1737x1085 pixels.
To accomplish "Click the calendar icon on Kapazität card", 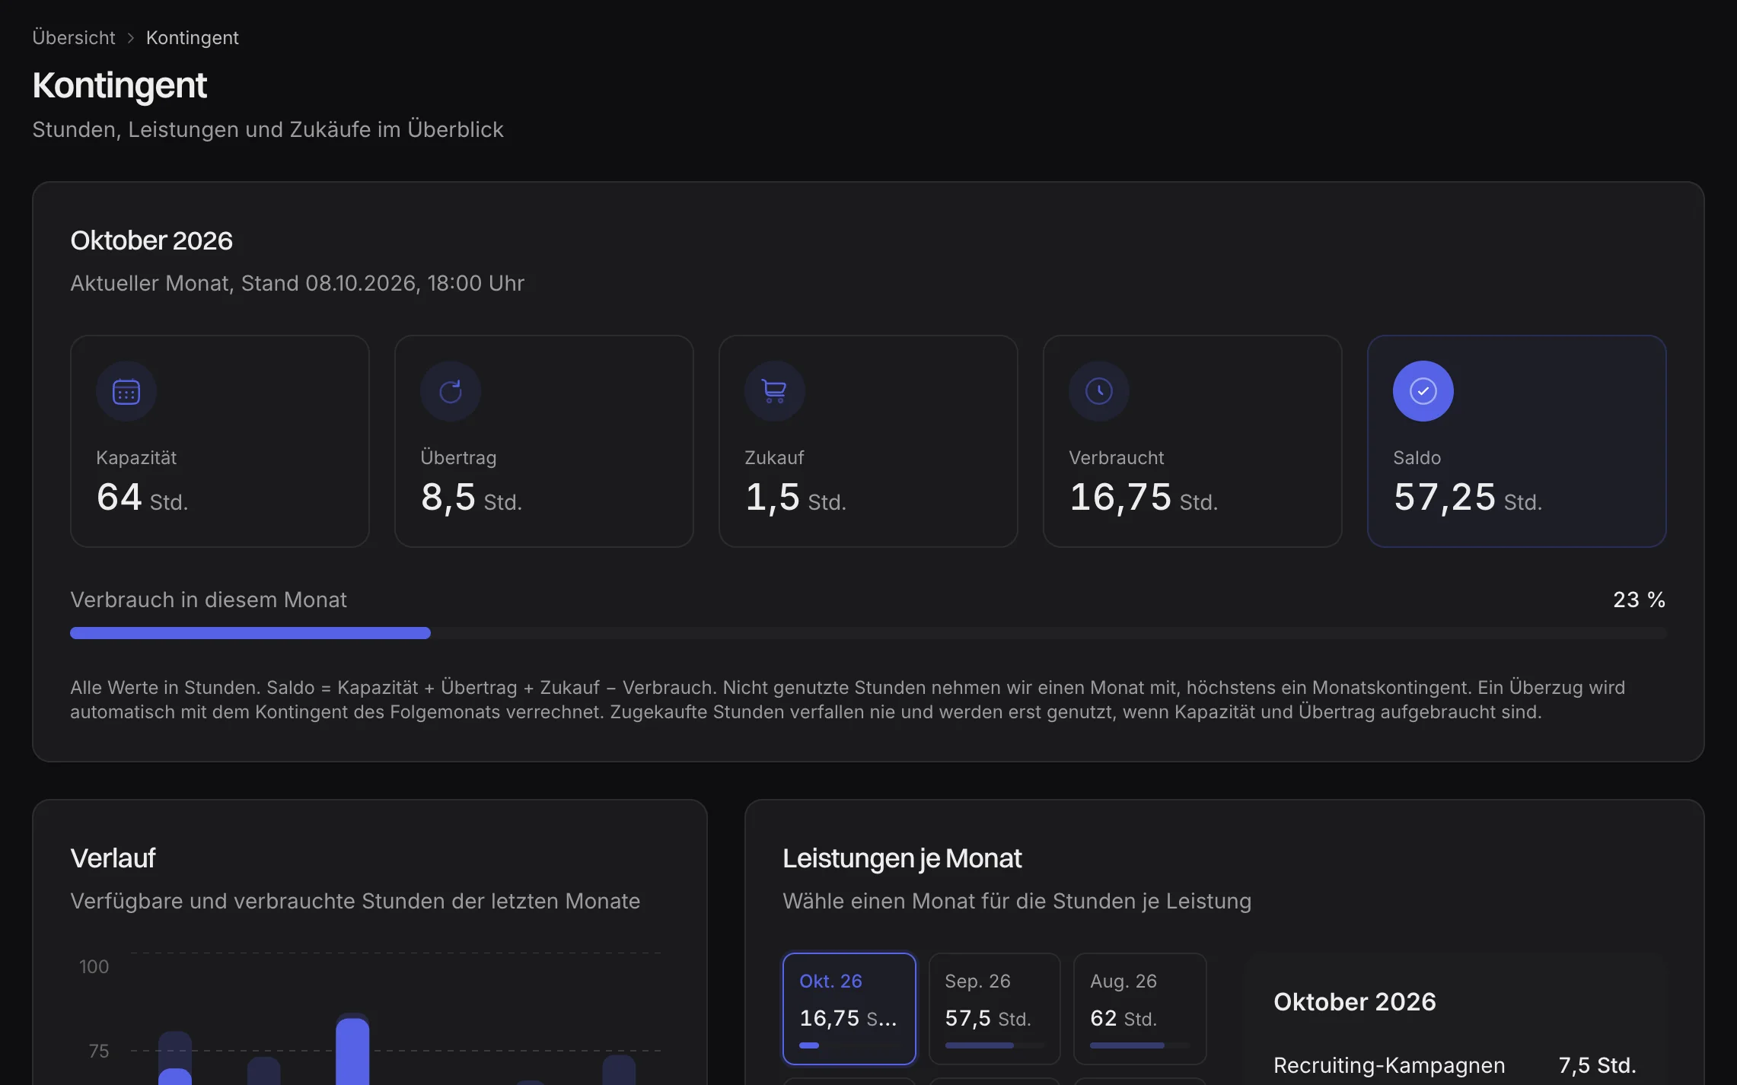I will [x=126, y=391].
